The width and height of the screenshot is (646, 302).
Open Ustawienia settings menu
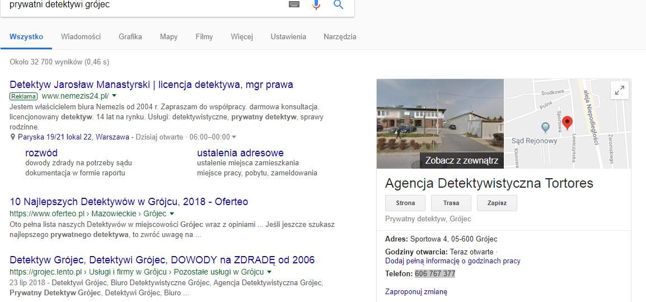pyautogui.click(x=288, y=37)
